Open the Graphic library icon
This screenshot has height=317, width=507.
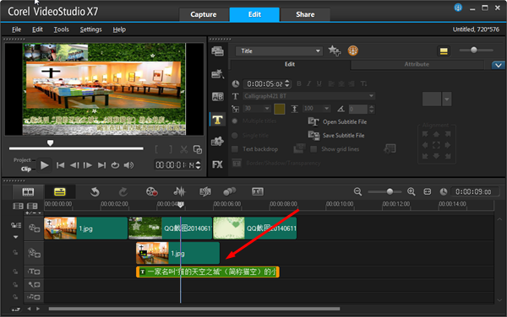[x=217, y=142]
